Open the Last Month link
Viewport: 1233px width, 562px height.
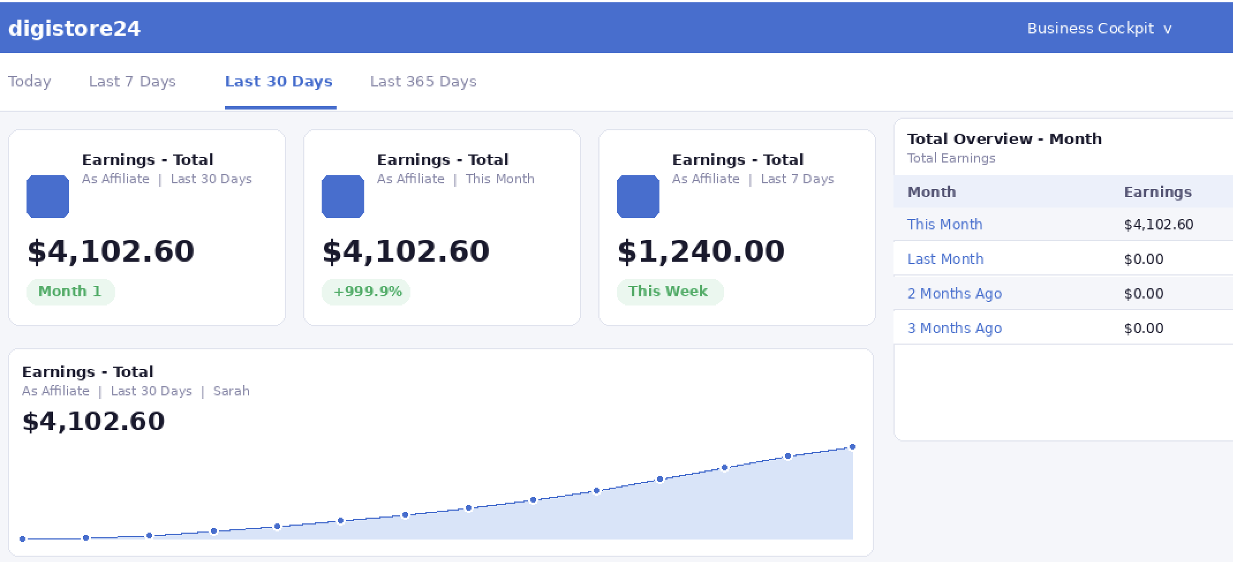click(x=945, y=259)
